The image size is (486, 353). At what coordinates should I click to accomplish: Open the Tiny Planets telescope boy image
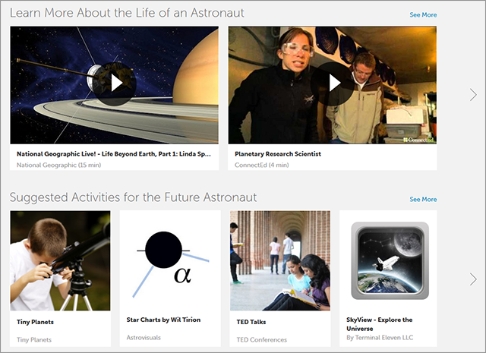click(59, 260)
